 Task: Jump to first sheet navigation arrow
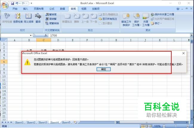pyautogui.click(x=2, y=122)
